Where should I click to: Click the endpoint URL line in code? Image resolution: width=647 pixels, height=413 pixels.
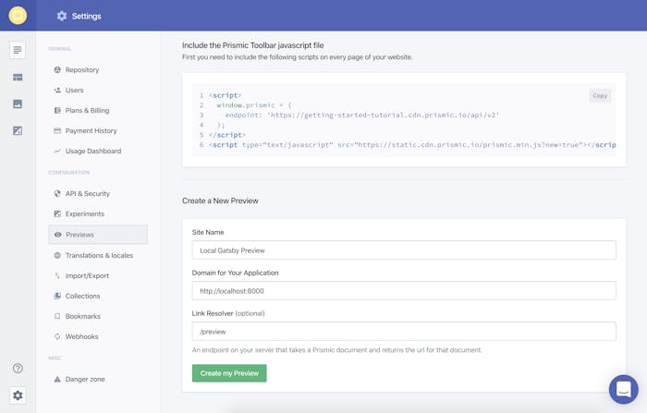(x=362, y=115)
